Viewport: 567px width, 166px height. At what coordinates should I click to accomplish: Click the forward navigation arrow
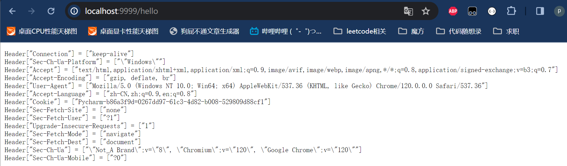[32, 11]
